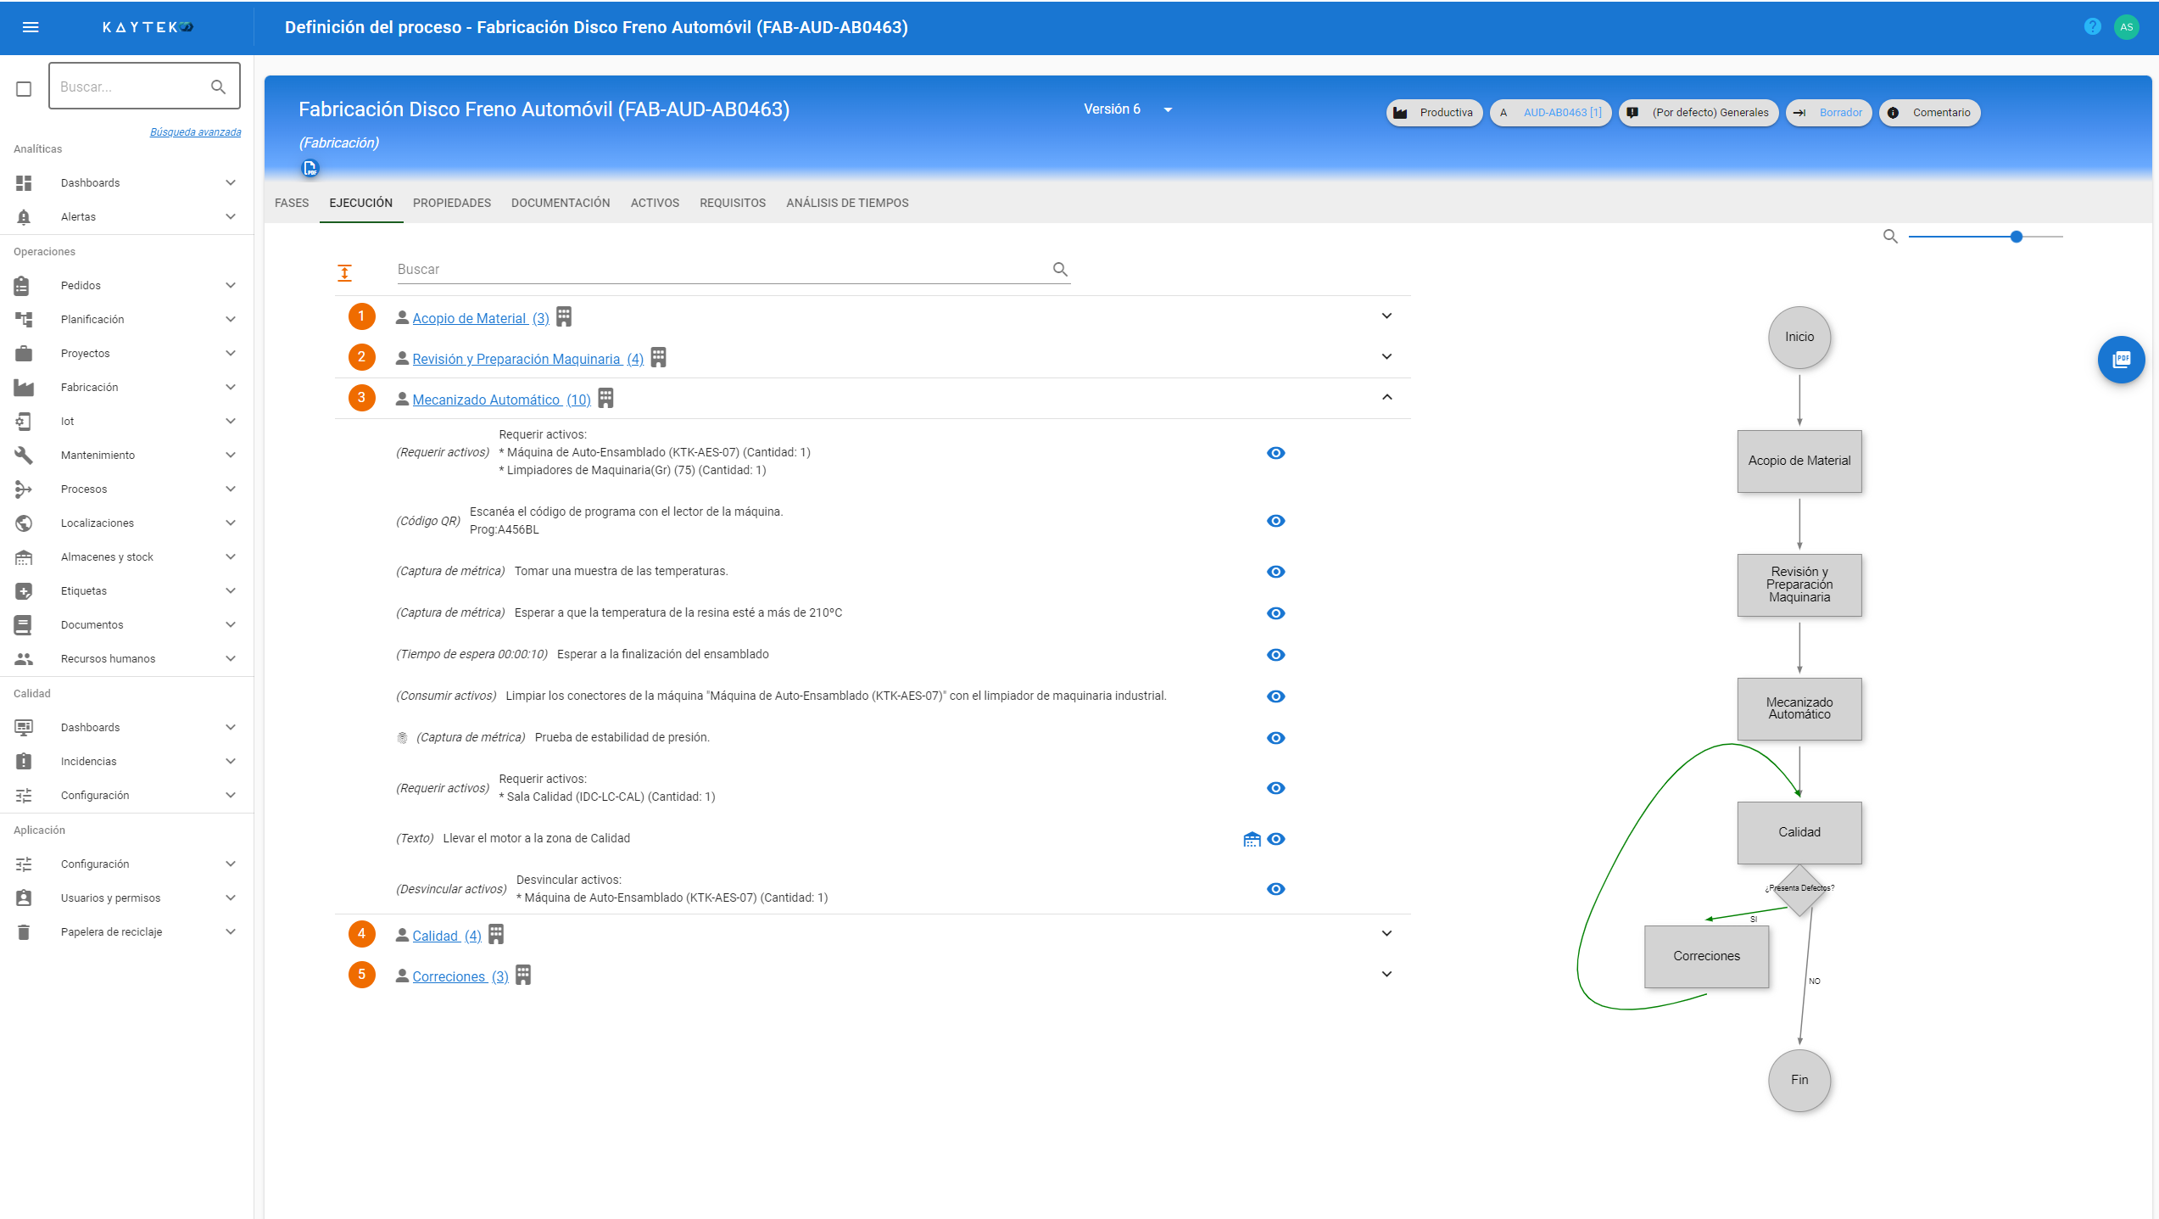The height and width of the screenshot is (1219, 2159).
Task: Check the checkbox beside sidebar search
Action: 24,88
